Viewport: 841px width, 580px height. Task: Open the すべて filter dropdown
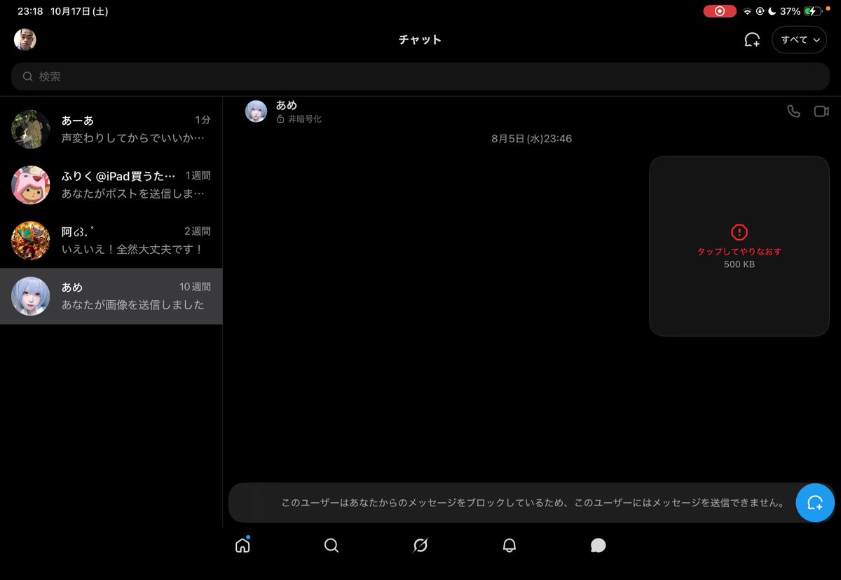click(x=800, y=40)
